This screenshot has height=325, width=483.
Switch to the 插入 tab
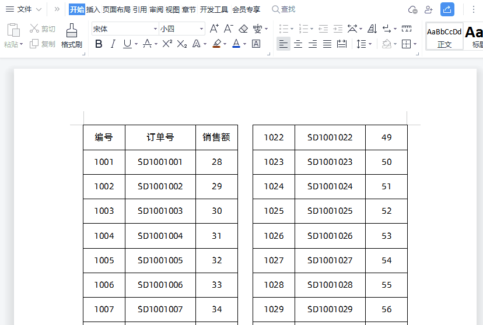point(93,9)
